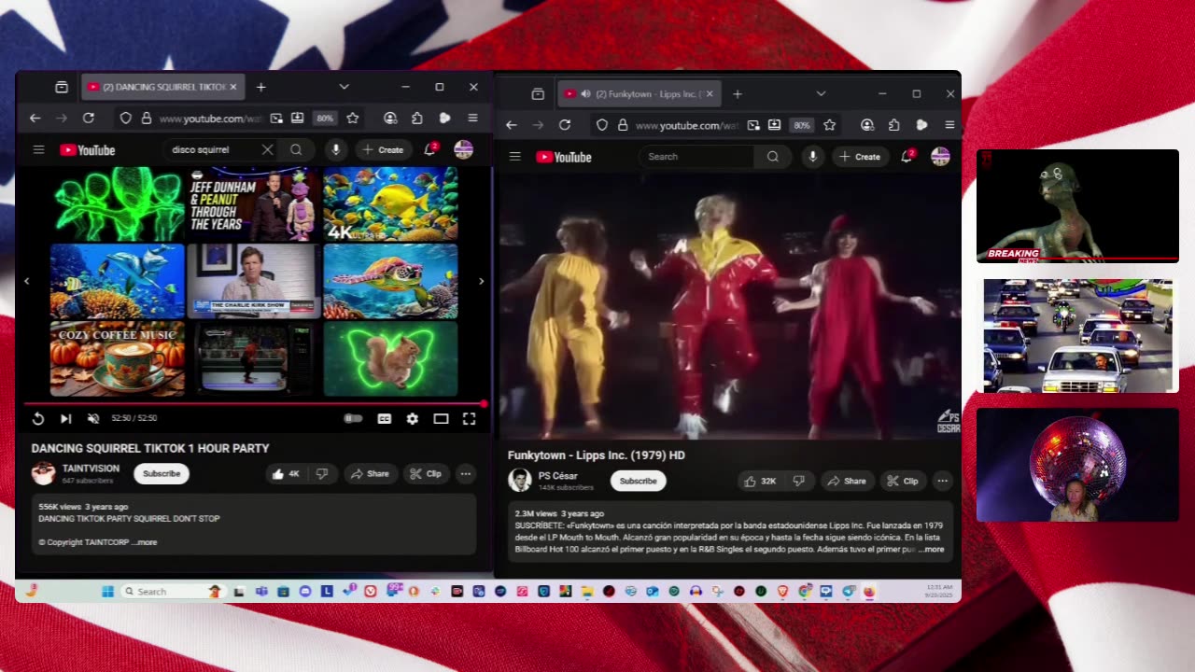
Task: Open Firefox account icon in Dancing Squirrel window
Action: pos(390,119)
